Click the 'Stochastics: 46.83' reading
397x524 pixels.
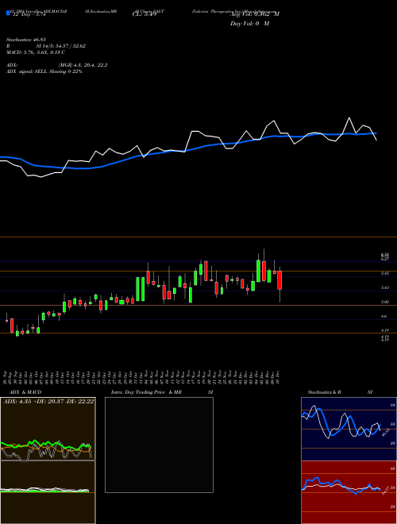tap(26, 40)
